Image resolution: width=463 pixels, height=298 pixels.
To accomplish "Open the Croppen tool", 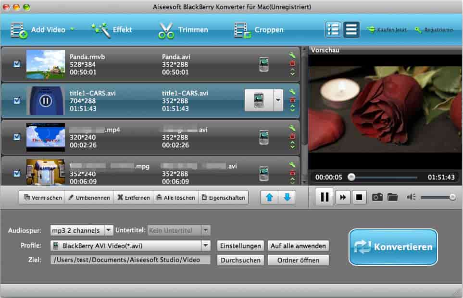I will coord(259,30).
